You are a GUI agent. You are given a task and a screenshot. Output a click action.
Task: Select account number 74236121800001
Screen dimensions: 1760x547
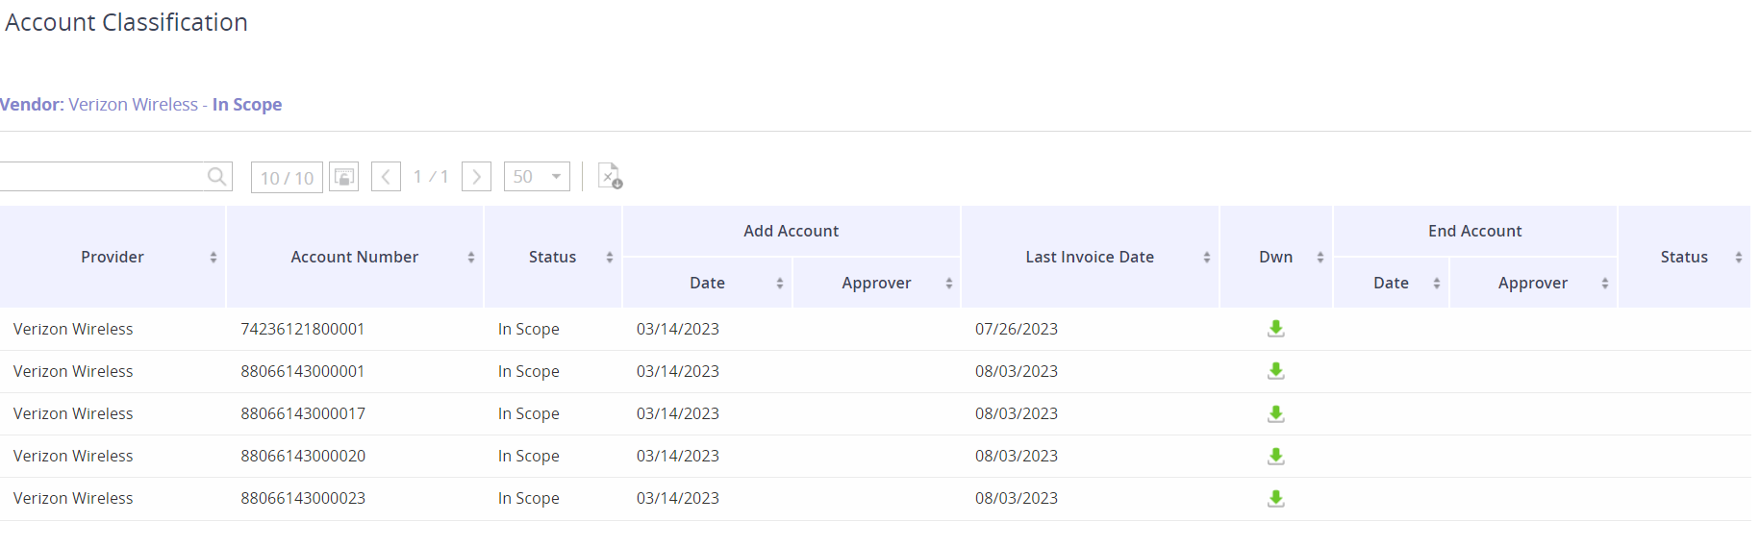[x=303, y=329]
